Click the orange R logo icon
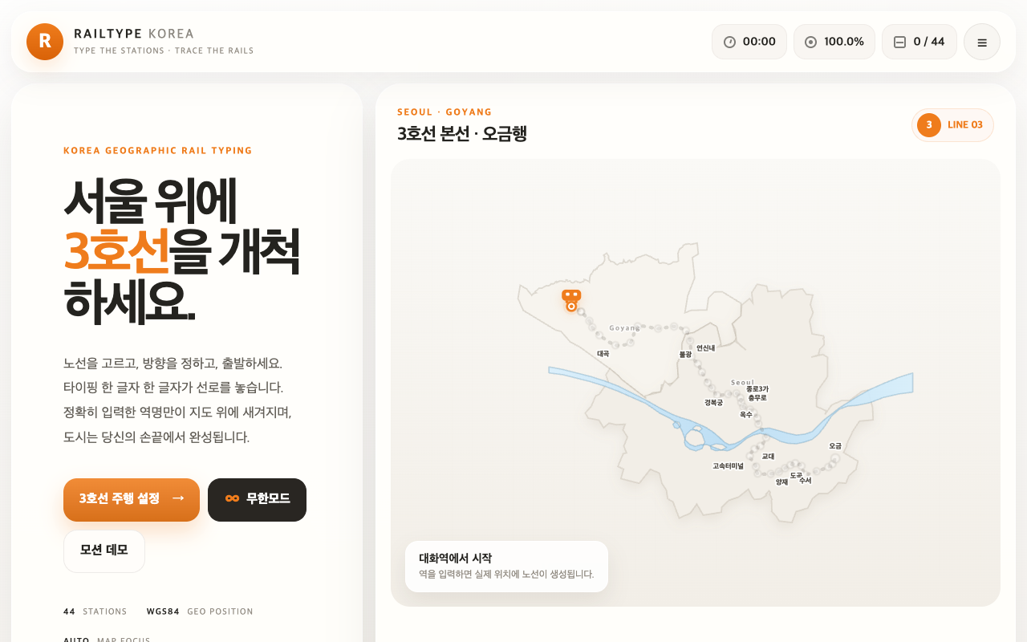The image size is (1027, 642). click(45, 42)
